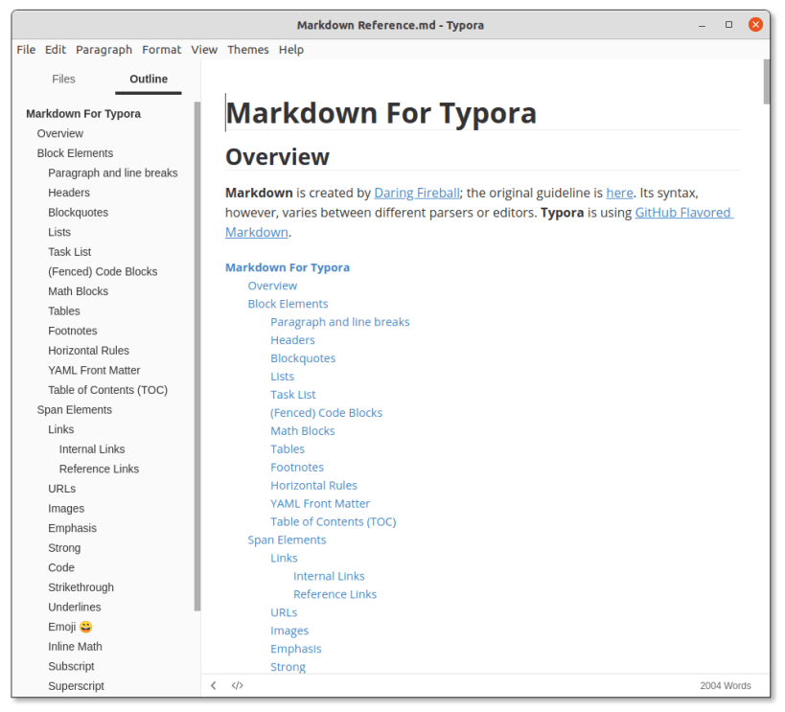Viewport: 785px width, 712px height.
Task: Select Blockquotes in the outline sidebar
Action: [x=78, y=213]
